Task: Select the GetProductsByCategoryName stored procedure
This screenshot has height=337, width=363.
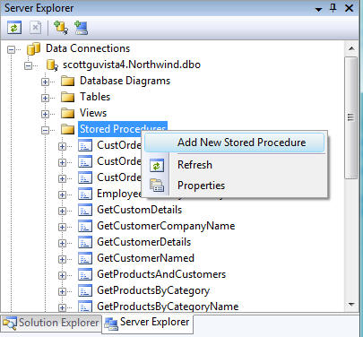Action: coord(168,307)
